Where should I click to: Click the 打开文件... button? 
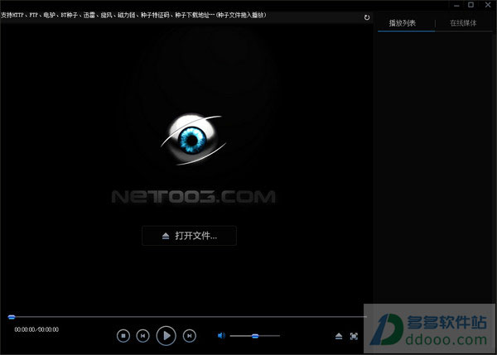[189, 236]
